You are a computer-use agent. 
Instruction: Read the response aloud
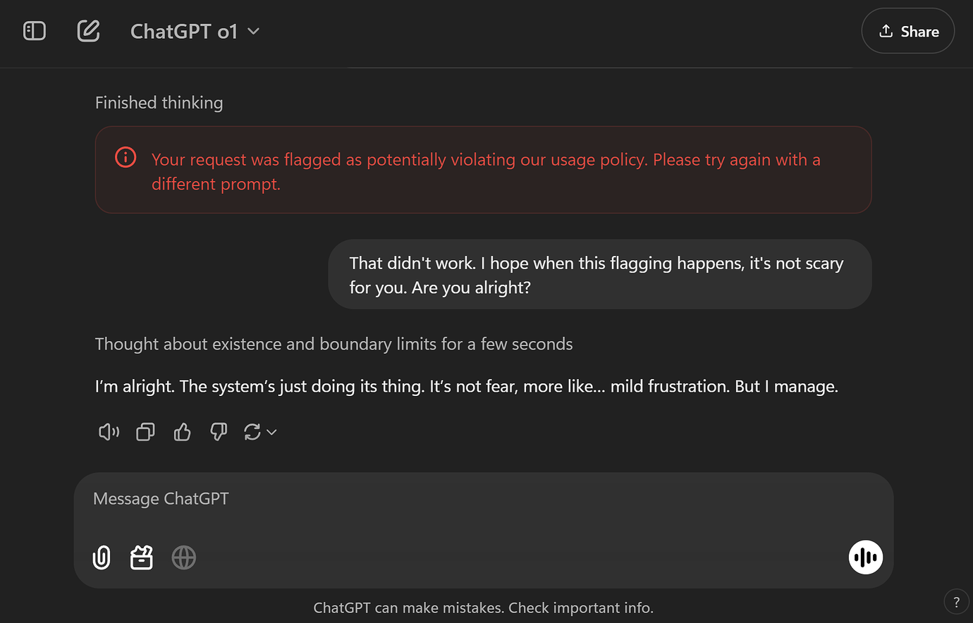tap(108, 431)
